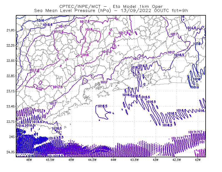This screenshot has height=172, width=222.
Task: Click the 24.3S latitude axis label
Action: pos(10,152)
